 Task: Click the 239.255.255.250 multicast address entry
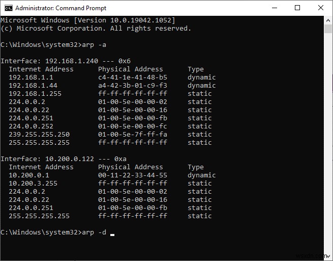click(x=39, y=135)
